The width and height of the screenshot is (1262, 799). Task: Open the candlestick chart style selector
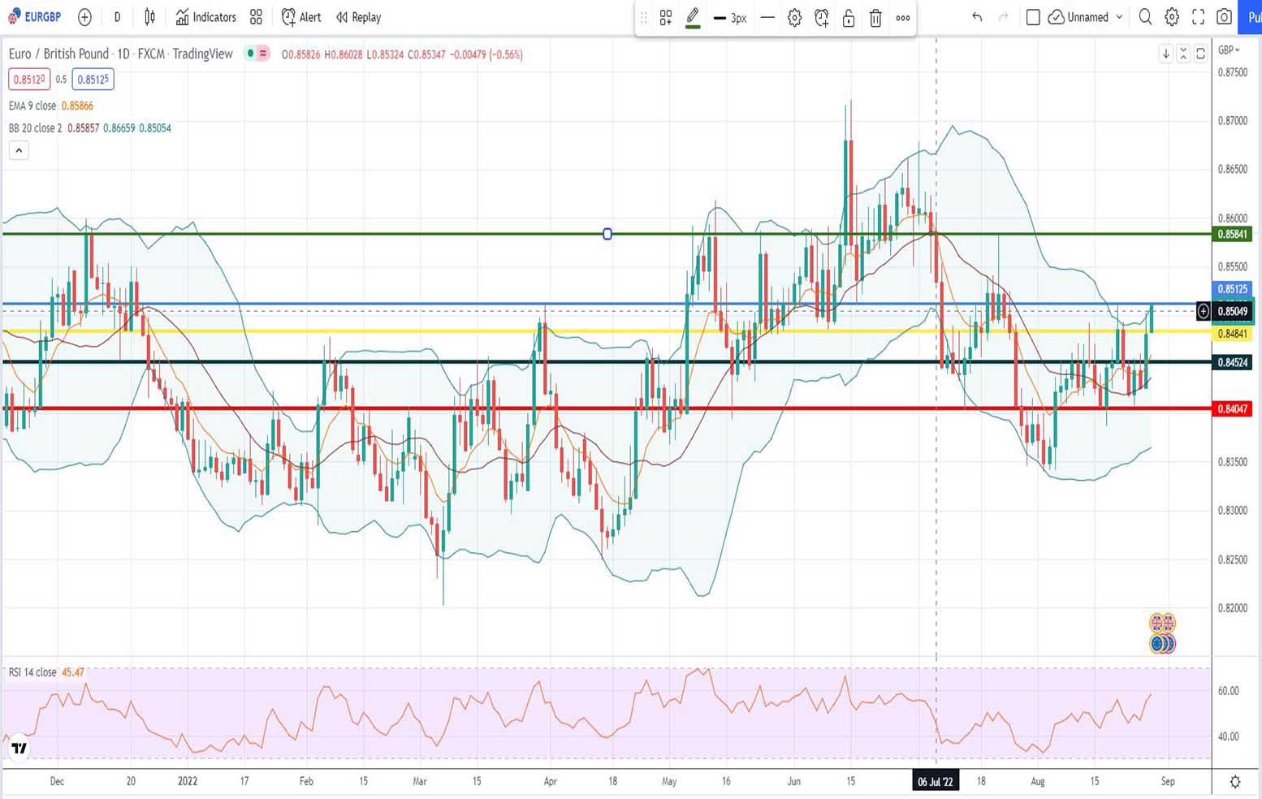(149, 17)
